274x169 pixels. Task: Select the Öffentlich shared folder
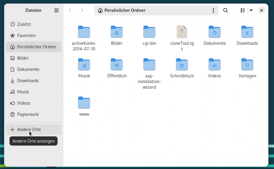click(116, 64)
